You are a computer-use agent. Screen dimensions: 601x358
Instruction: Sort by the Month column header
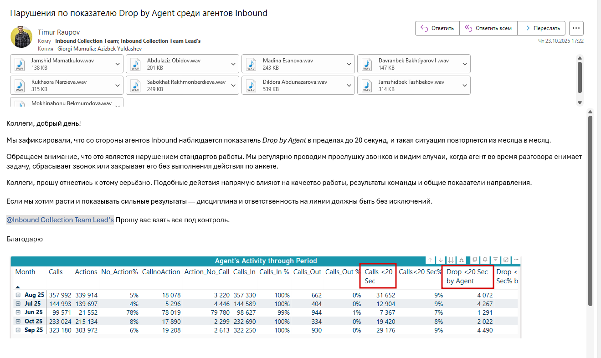25,272
